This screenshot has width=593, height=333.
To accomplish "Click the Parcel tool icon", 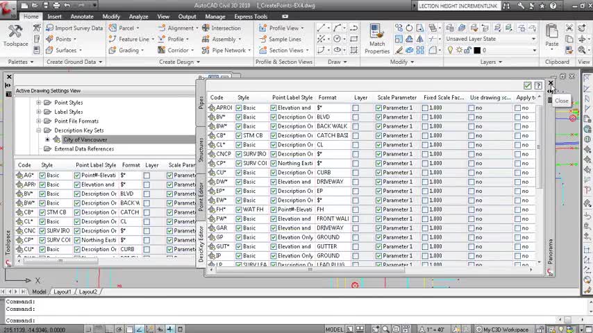I will 112,28.
